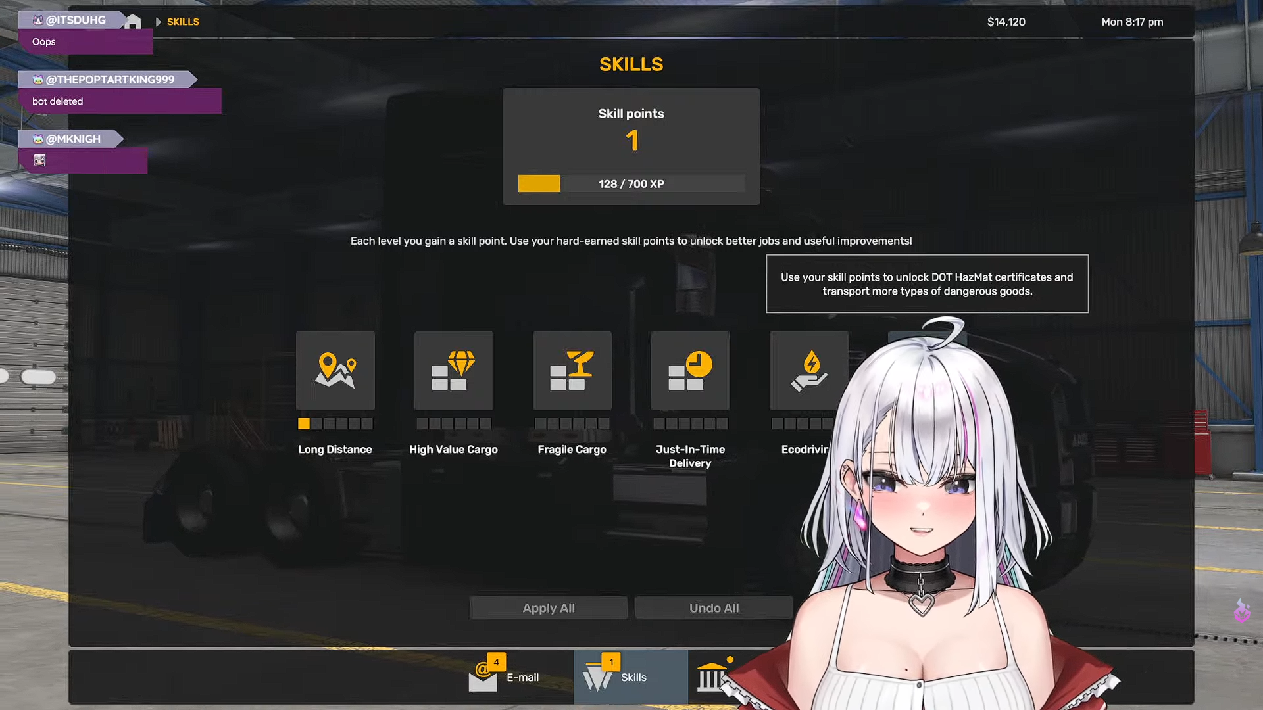This screenshot has height=710, width=1263.
Task: Click the DOT HazMat certificates tooltip
Action: (x=928, y=284)
